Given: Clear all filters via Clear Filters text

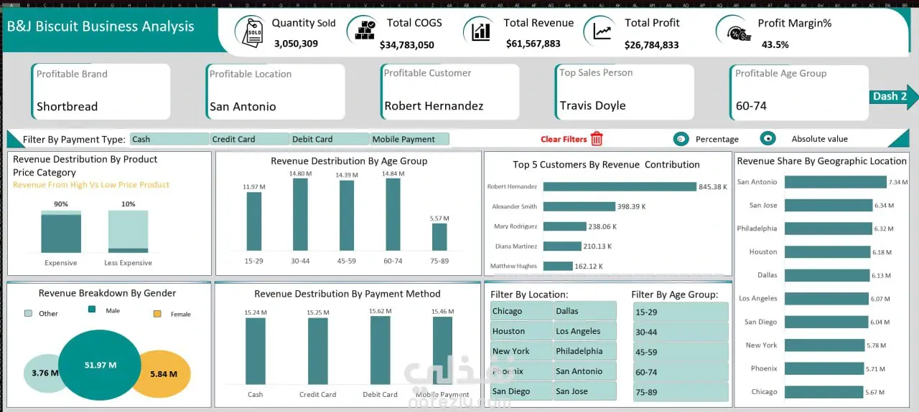Looking at the screenshot, I should [564, 139].
